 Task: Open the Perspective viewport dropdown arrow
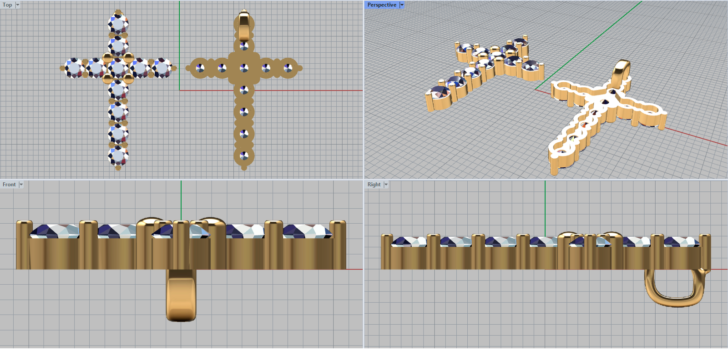coord(402,5)
